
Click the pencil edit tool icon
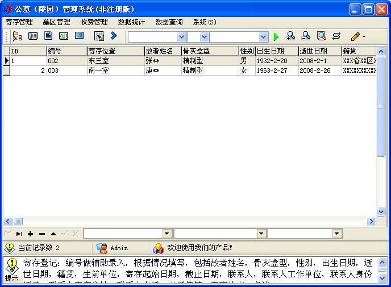point(355,37)
